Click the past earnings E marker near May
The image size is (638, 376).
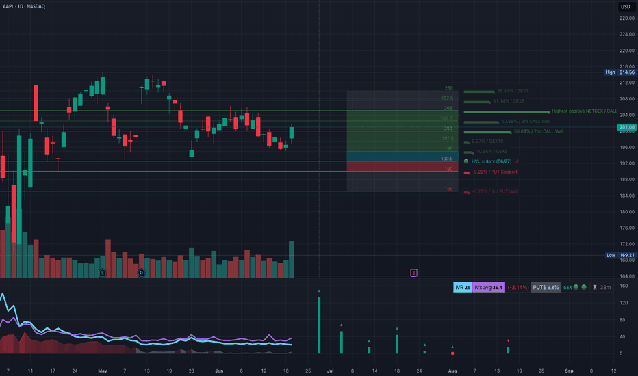(103, 273)
